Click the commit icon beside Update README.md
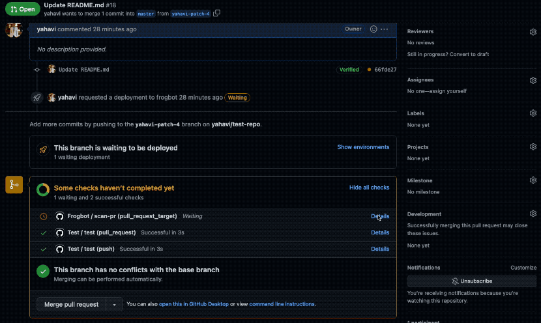Viewport: 541px width, 323px height. tap(37, 70)
